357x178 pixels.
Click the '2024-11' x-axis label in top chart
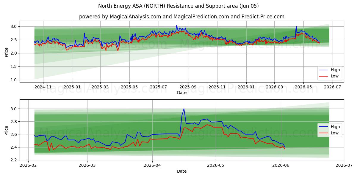[43, 87]
